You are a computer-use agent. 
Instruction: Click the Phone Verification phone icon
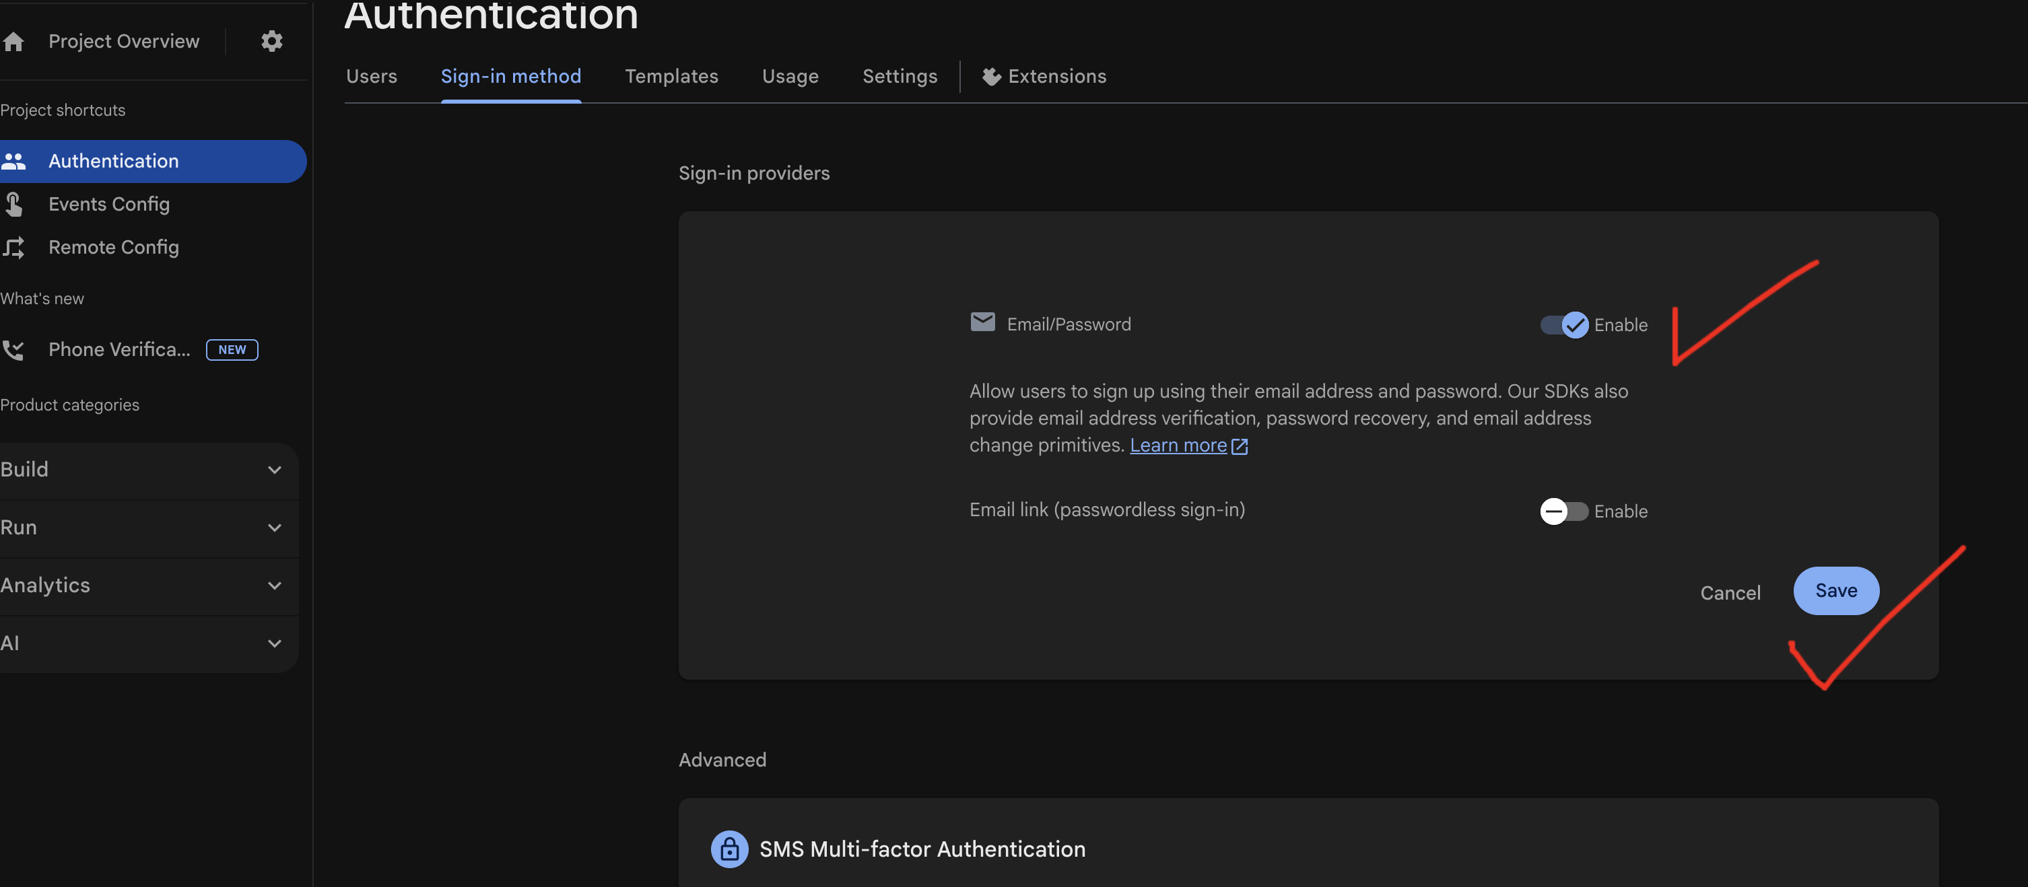13,349
